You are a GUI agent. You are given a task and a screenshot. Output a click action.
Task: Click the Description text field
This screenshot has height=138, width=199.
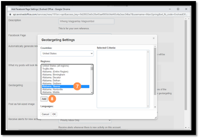(86, 21)
